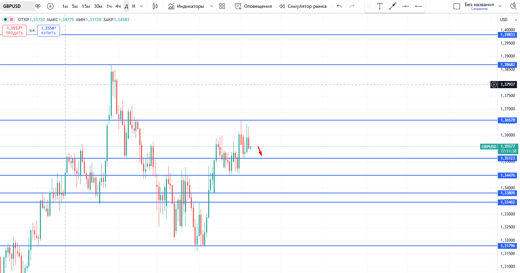This screenshot has height=273, width=520.
Task: Open the Без названия layout name
Action: pos(479,4)
